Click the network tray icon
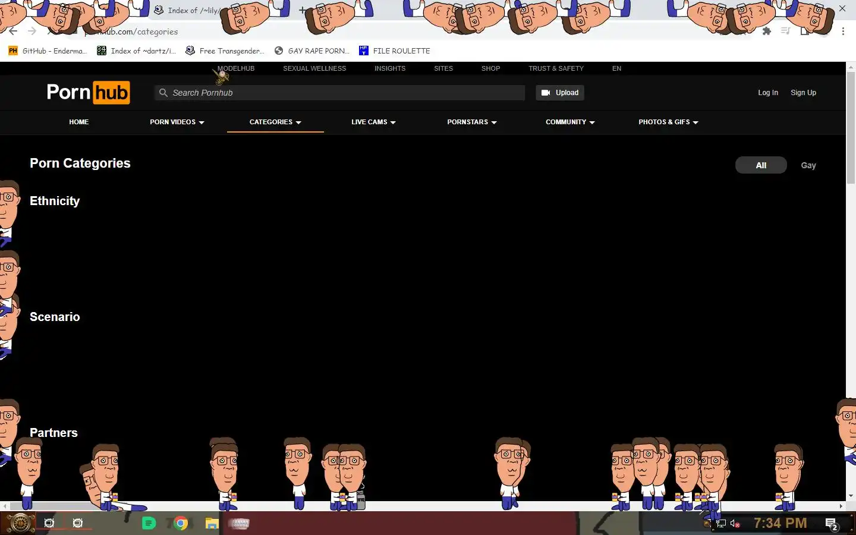 pos(721,524)
